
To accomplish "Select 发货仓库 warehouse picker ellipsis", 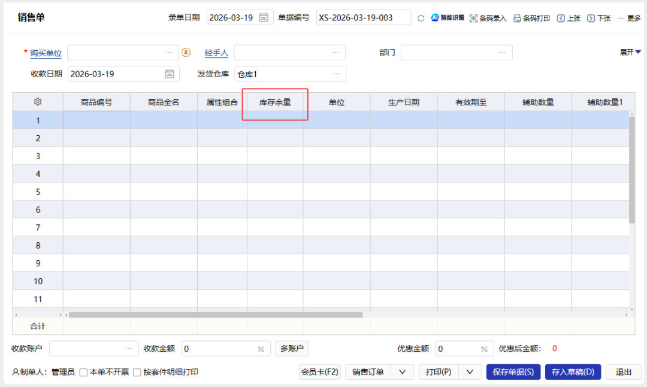I will [x=336, y=74].
